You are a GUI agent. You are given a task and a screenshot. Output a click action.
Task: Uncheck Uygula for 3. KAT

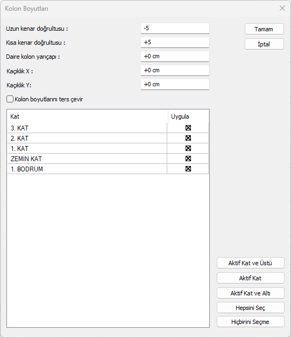(x=188, y=128)
